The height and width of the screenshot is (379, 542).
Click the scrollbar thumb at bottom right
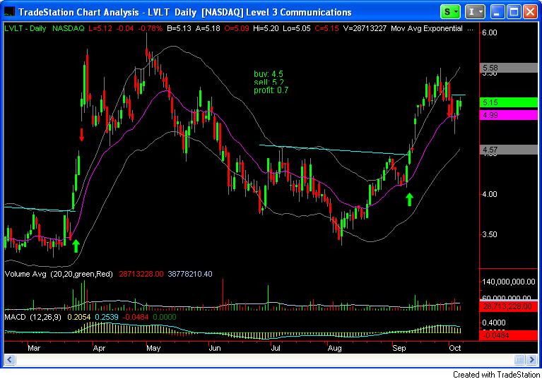point(519,360)
